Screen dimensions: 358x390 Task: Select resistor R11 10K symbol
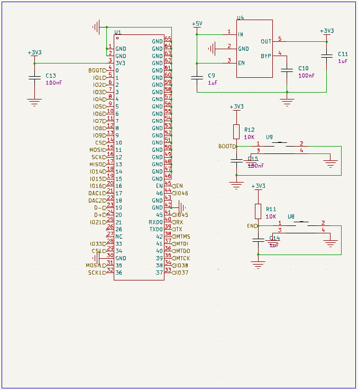coord(258,212)
